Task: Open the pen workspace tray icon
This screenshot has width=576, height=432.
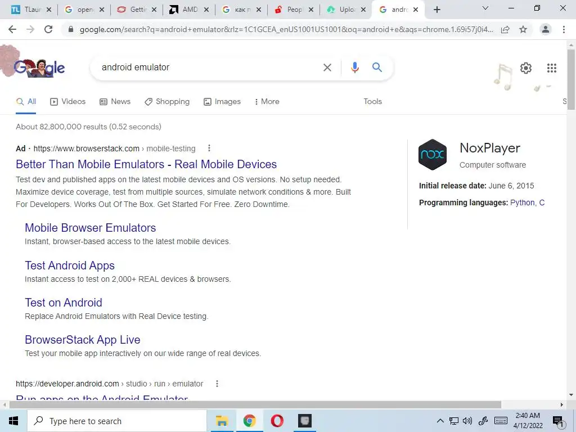Action: click(483, 421)
